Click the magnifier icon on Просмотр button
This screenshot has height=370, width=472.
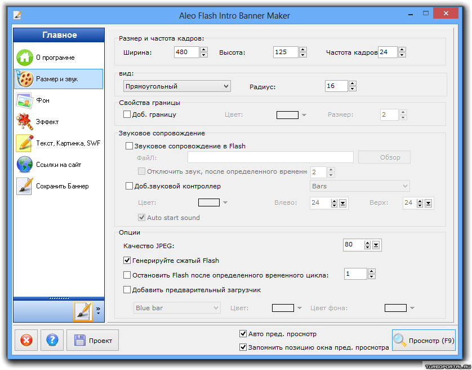(400, 340)
